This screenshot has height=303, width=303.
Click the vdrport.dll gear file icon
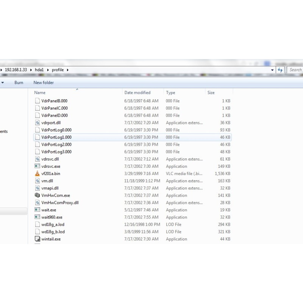click(x=37, y=123)
